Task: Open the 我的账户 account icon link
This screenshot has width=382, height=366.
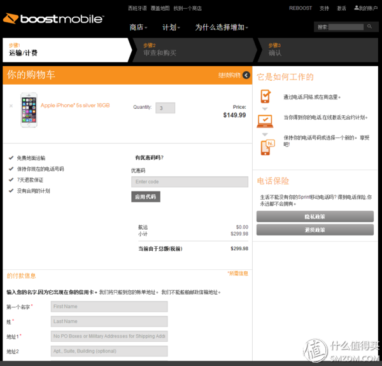Action: pos(365,8)
